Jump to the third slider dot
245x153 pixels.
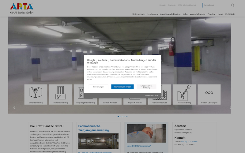[x=123, y=117]
